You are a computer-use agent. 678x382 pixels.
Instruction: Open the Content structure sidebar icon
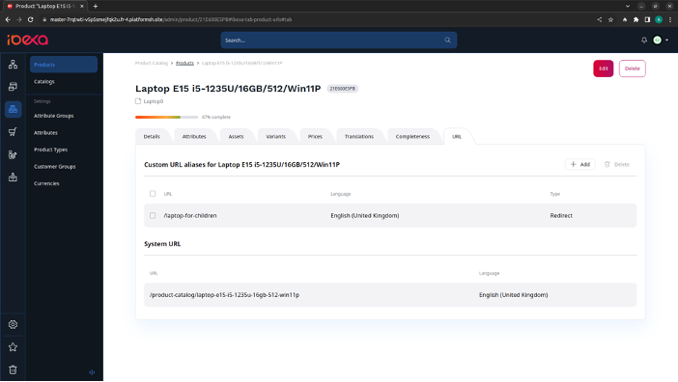(x=13, y=65)
